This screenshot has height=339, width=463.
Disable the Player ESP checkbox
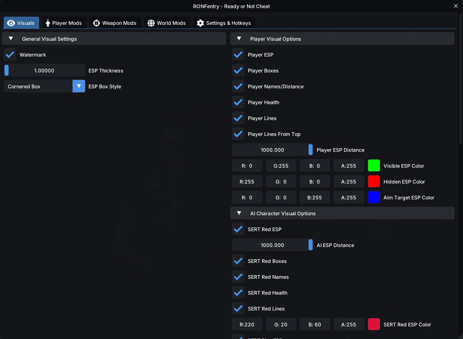point(238,55)
